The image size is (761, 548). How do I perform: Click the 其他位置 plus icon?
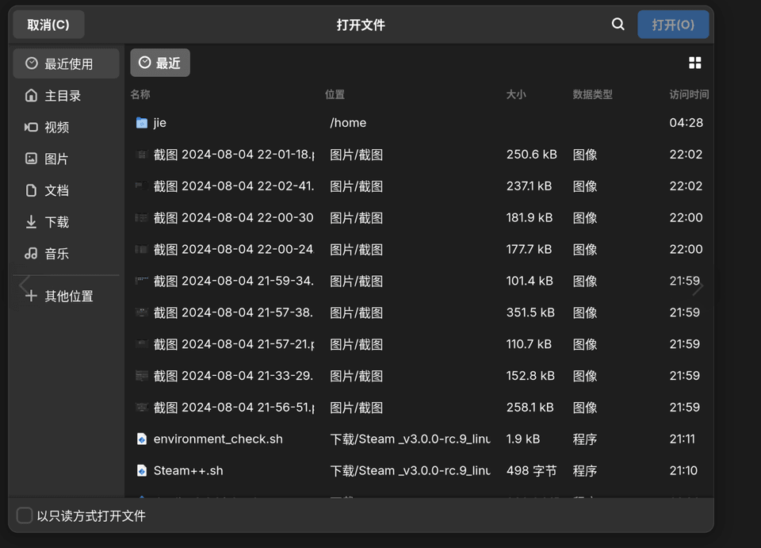[31, 296]
